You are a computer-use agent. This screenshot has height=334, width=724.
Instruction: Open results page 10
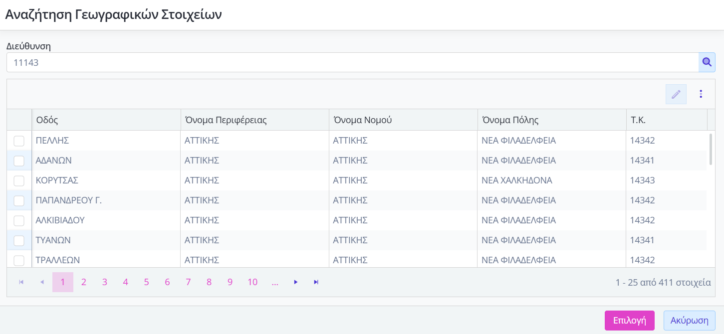click(252, 282)
